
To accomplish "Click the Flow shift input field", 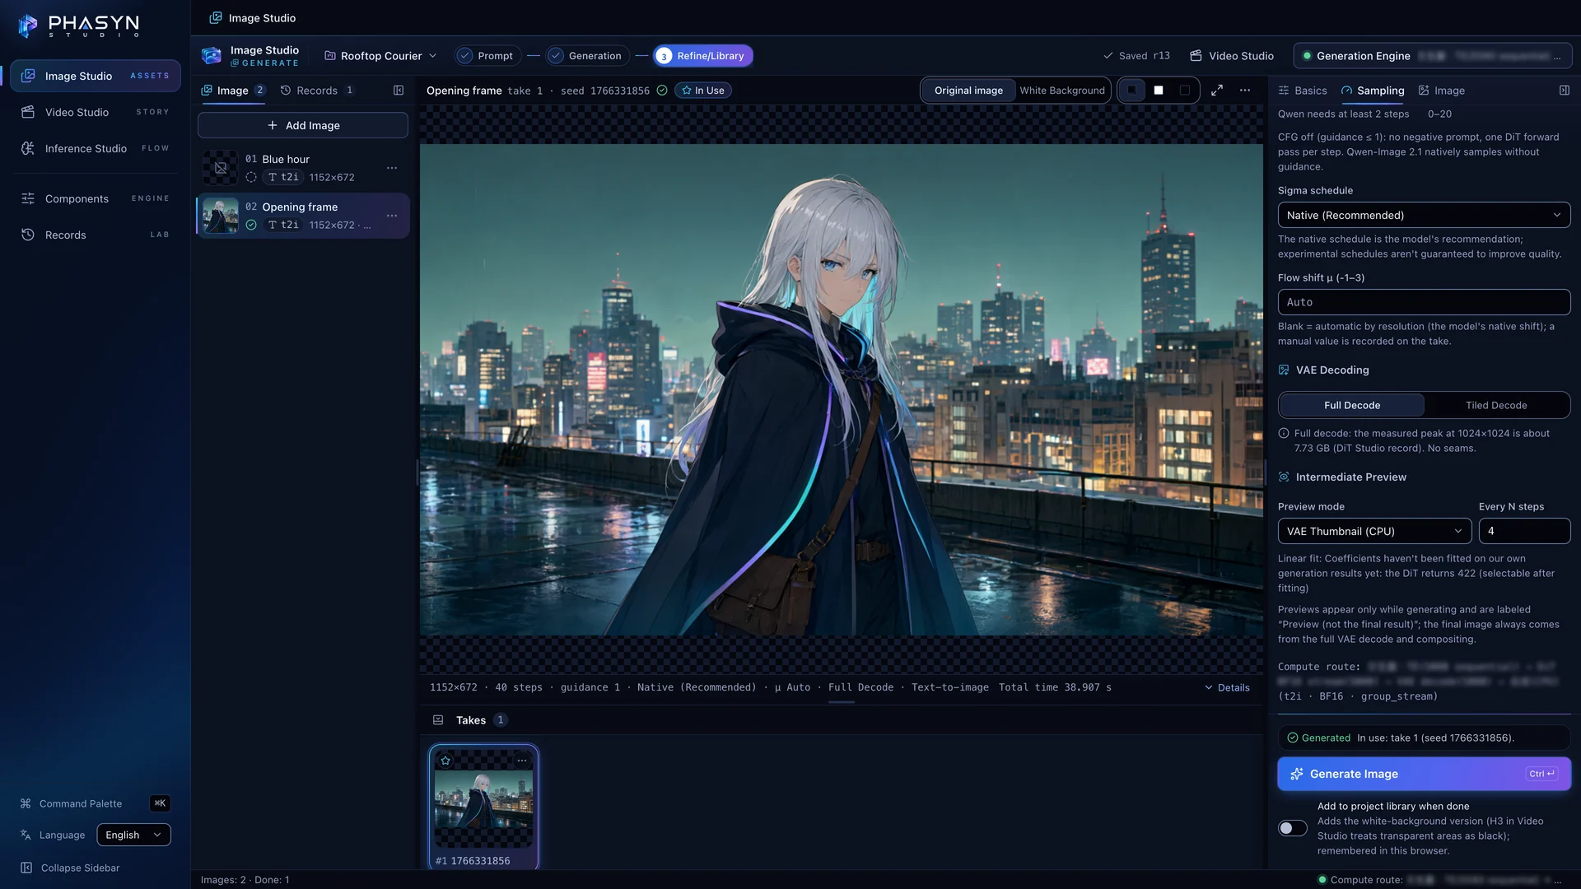I will [1424, 302].
